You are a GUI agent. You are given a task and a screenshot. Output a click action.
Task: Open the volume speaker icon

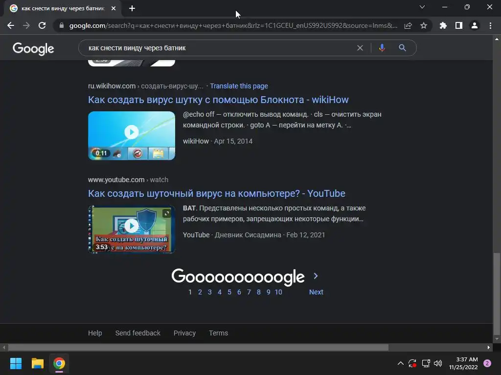click(438, 363)
